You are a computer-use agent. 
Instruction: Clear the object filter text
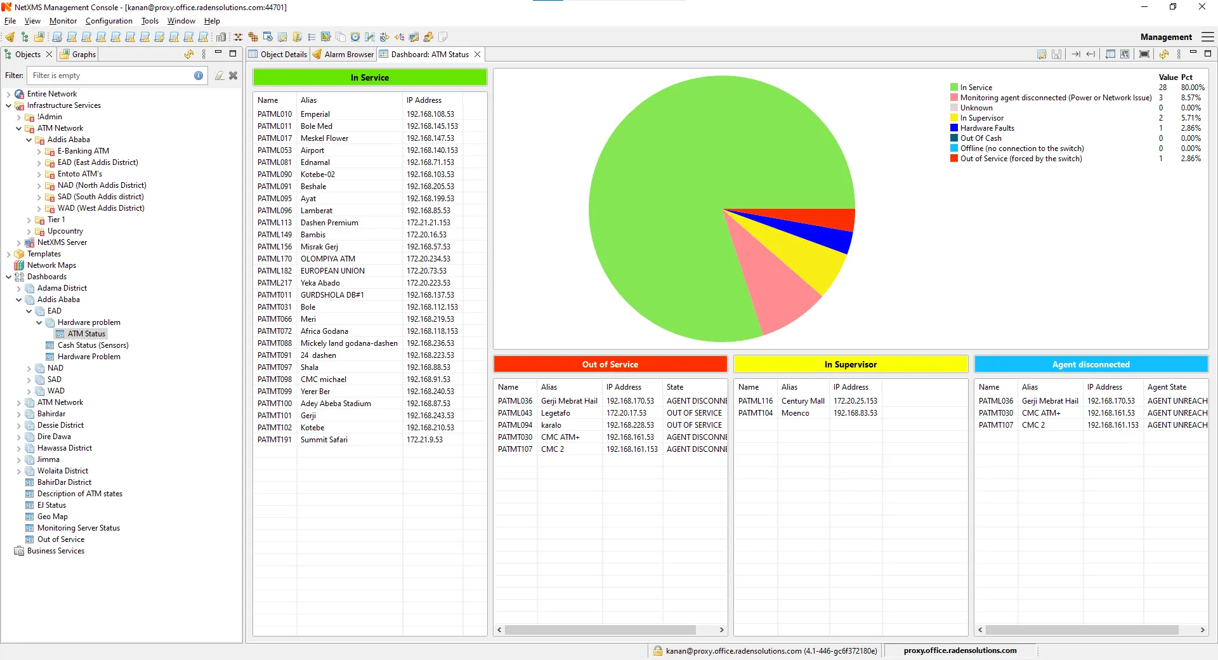[x=233, y=76]
